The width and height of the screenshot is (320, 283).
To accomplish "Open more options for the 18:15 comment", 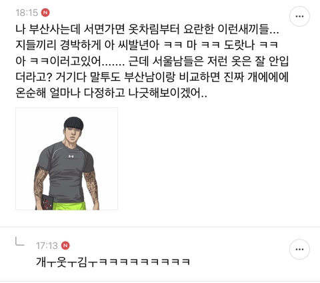I will 299,16.
